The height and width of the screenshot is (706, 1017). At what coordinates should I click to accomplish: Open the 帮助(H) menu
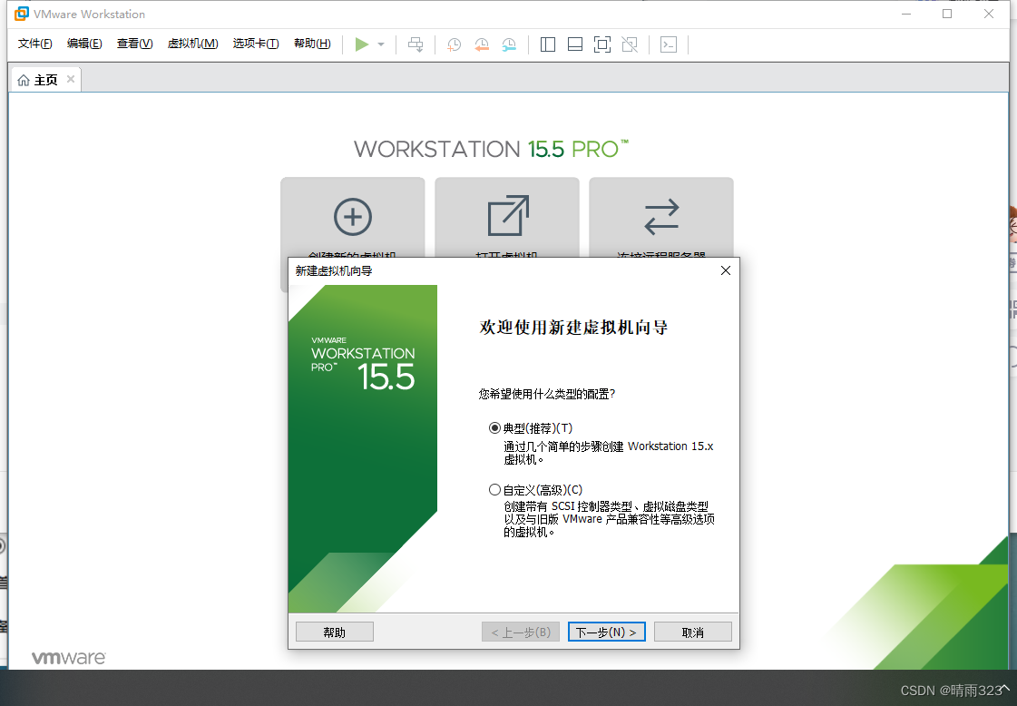pos(312,44)
